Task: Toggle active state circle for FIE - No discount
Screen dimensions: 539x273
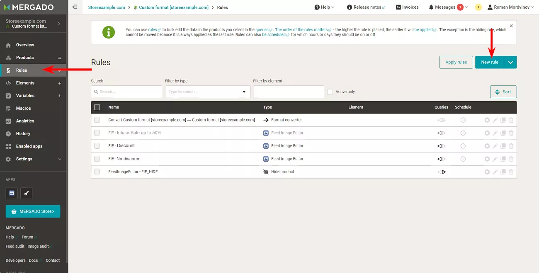Action: (487, 159)
